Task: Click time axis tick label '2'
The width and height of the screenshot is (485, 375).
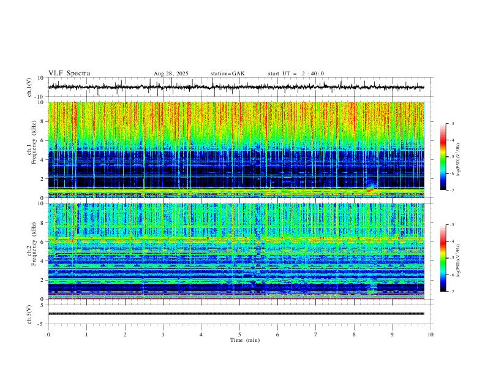Action: tap(125, 335)
